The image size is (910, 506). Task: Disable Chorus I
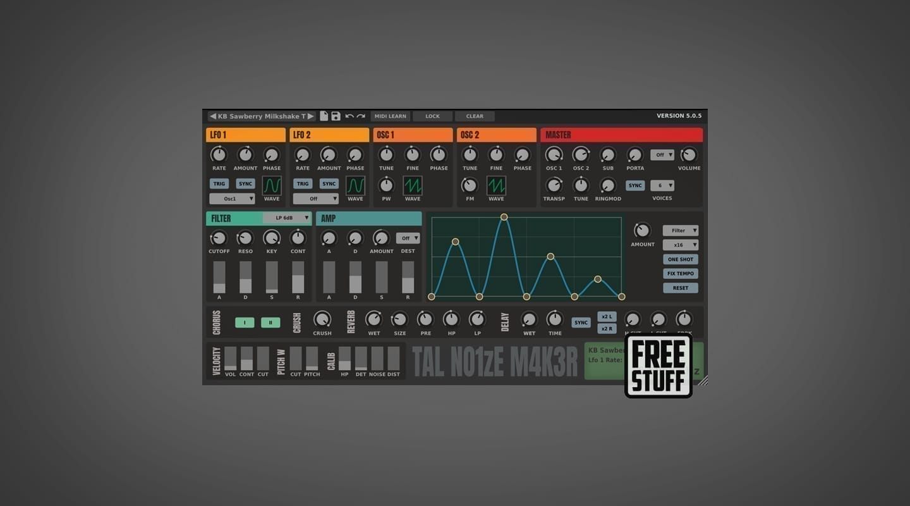(x=245, y=323)
